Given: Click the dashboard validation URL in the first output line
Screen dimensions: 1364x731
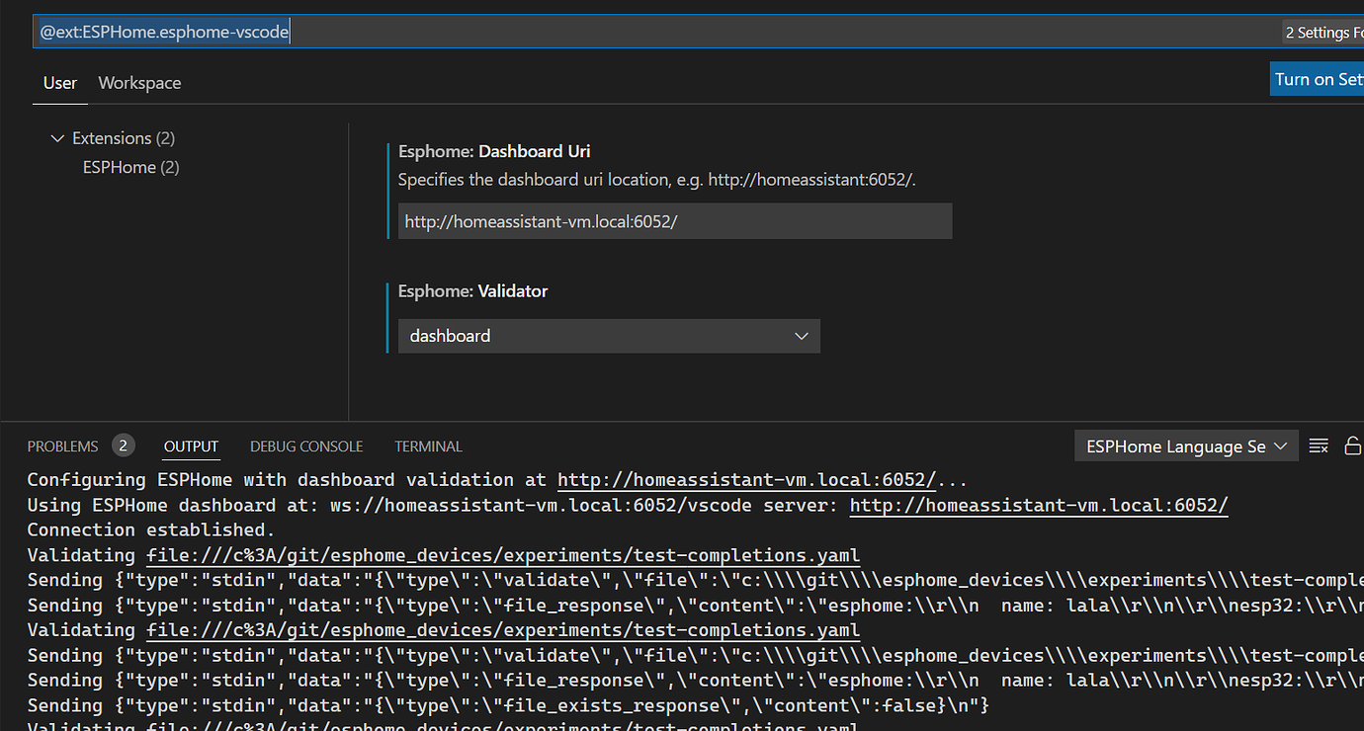Looking at the screenshot, I should 746,479.
